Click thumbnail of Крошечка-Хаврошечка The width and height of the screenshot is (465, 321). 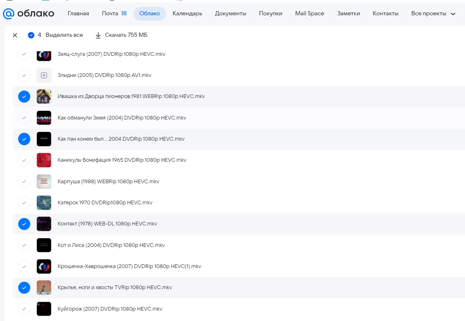click(44, 266)
